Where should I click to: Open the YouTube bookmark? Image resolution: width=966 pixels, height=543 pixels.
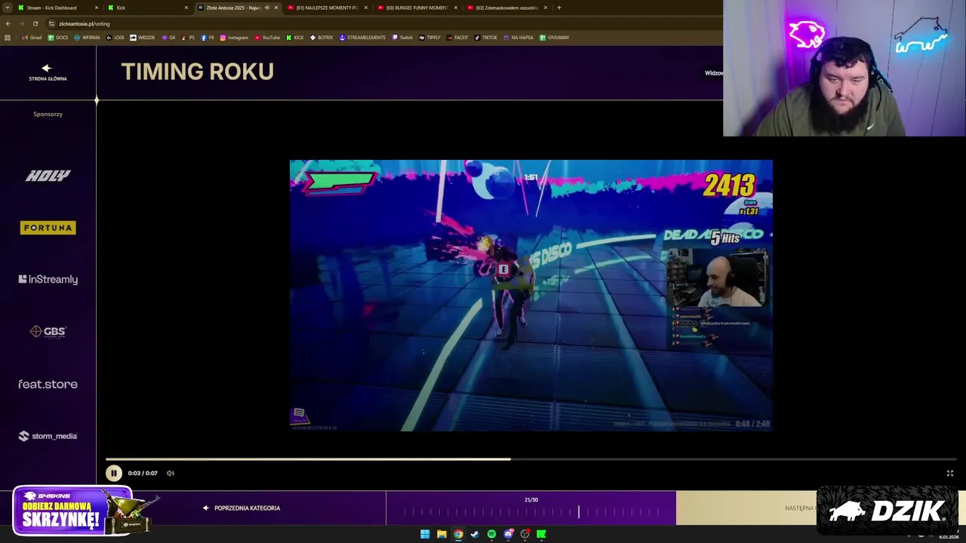267,38
